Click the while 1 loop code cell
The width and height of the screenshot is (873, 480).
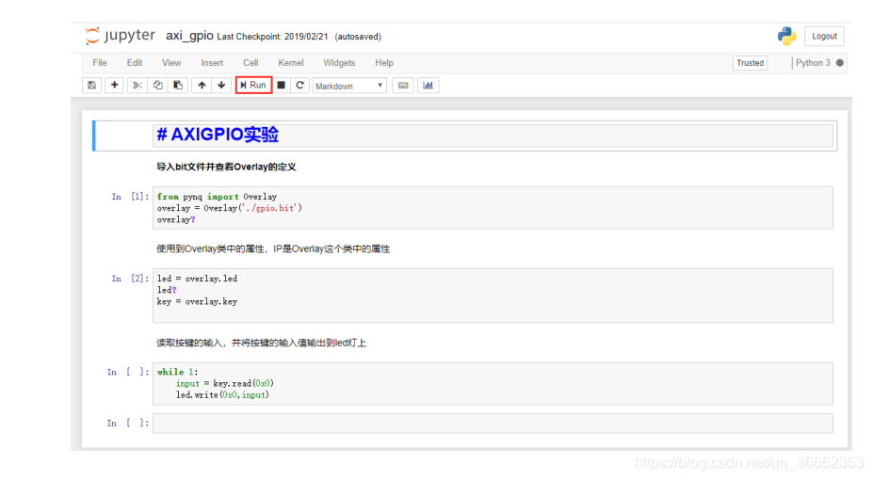493,383
